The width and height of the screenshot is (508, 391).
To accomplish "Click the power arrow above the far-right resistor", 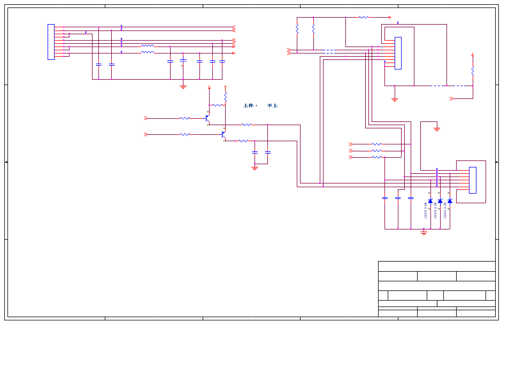I will [473, 55].
